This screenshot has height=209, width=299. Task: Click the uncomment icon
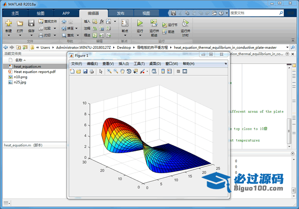click(x=102, y=28)
